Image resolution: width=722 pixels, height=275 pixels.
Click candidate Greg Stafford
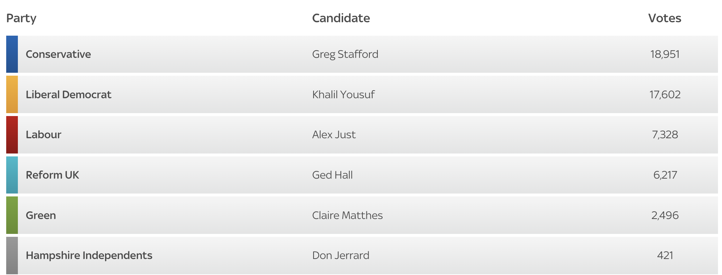345,54
